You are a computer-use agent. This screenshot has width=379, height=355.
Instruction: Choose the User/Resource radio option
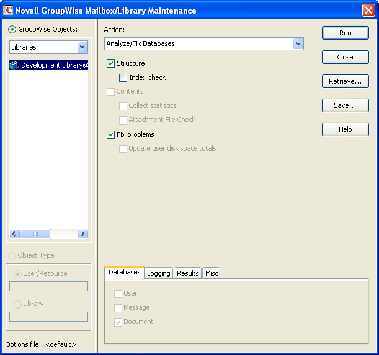point(17,274)
